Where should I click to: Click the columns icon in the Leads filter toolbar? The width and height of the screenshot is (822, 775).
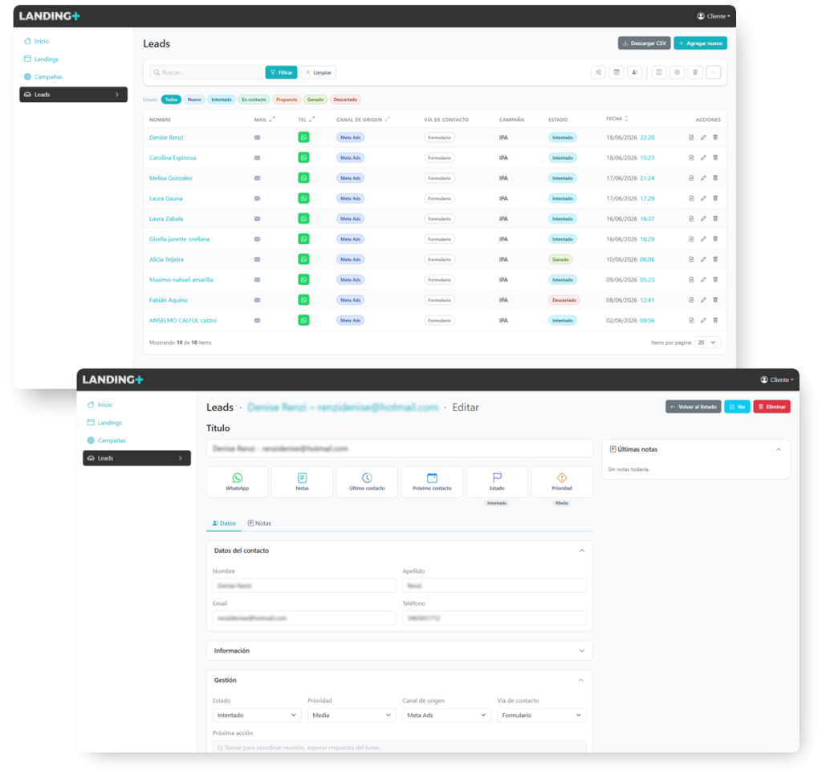pyautogui.click(x=659, y=72)
